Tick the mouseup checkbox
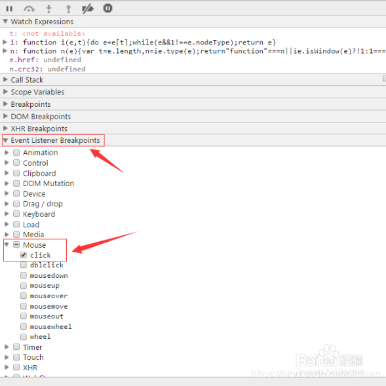 pyautogui.click(x=24, y=286)
